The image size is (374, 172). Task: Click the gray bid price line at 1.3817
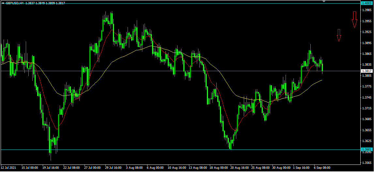pos(180,71)
